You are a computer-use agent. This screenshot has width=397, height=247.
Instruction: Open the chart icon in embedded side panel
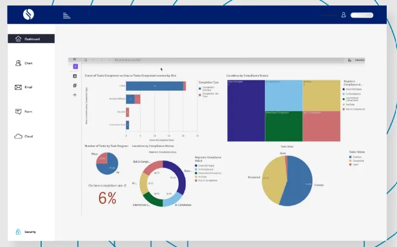coord(75,76)
